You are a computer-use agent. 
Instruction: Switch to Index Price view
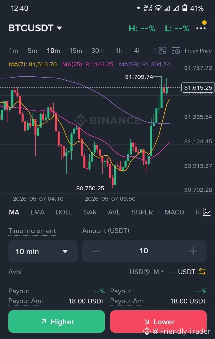[198, 51]
